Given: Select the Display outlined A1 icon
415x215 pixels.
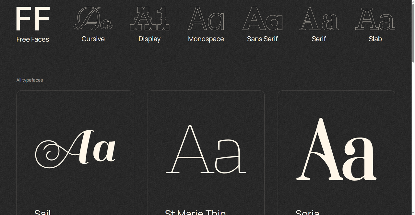Looking at the screenshot, I should 149,19.
